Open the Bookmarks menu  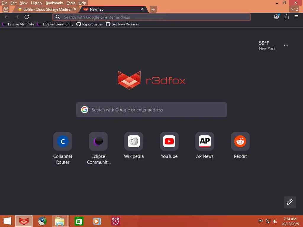(54, 3)
